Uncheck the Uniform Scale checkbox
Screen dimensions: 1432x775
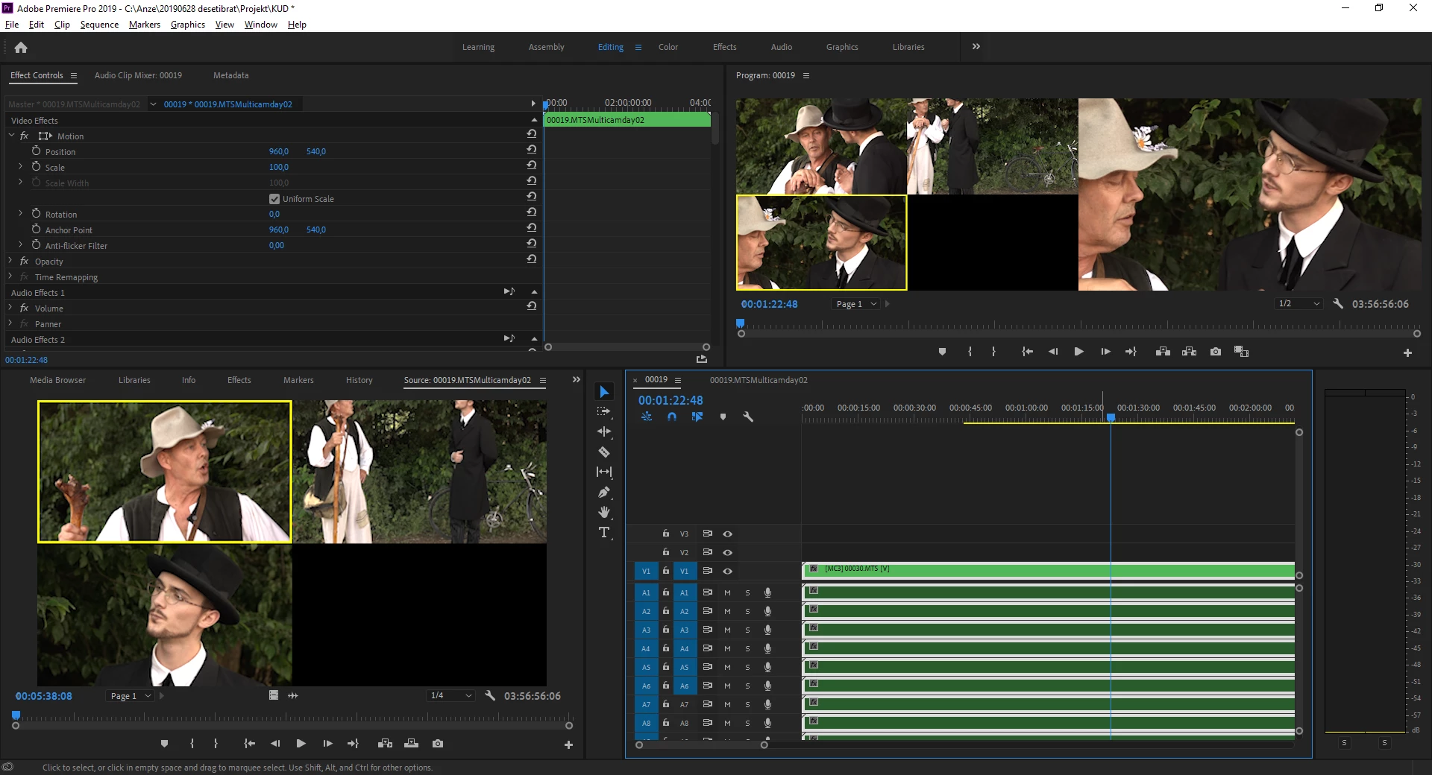[x=274, y=199]
